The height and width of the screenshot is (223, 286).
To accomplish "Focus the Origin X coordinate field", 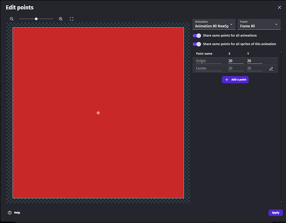I will pos(235,61).
